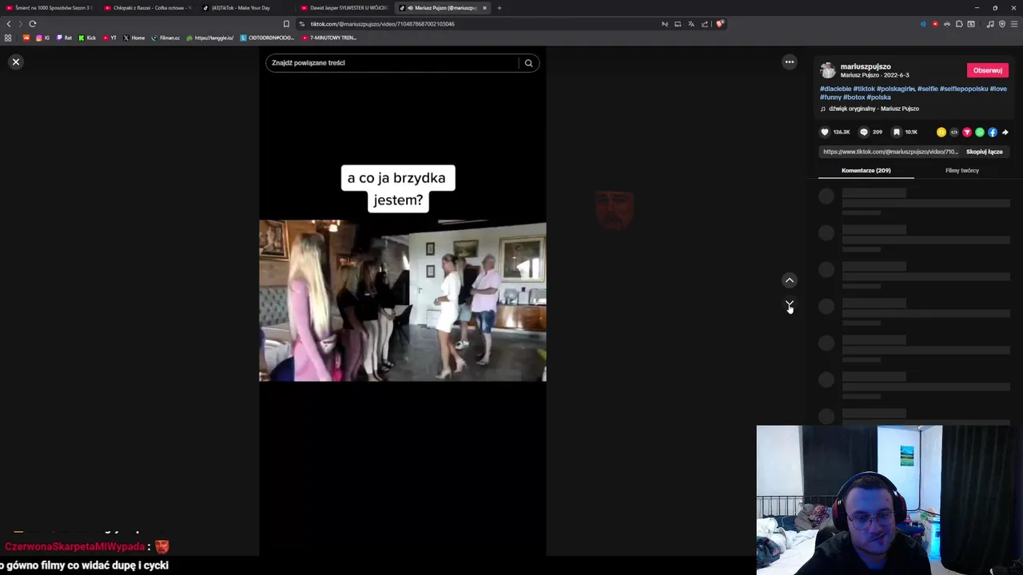This screenshot has width=1023, height=575.
Task: Open the 7-MINUTOWY TREN bookmark
Action: coord(329,38)
